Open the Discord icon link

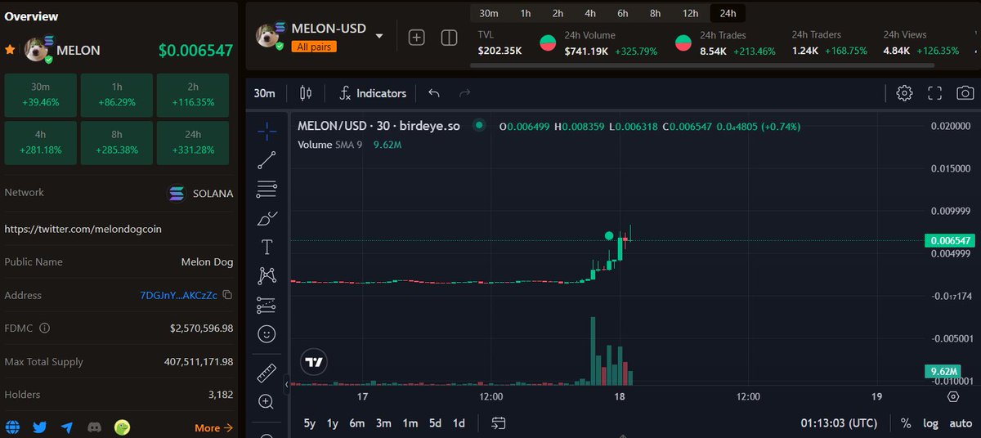pyautogui.click(x=94, y=427)
